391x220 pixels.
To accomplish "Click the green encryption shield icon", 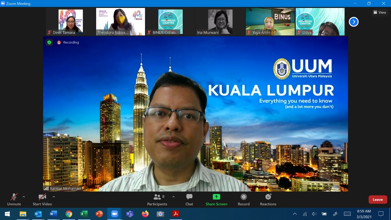I will [x=49, y=42].
